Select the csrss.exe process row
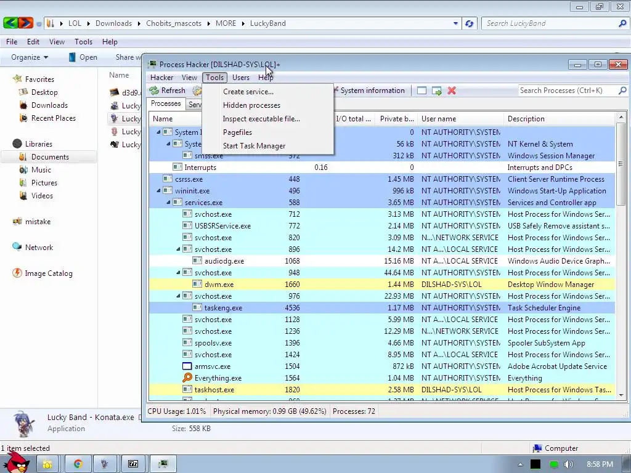The image size is (631, 473). (381, 179)
